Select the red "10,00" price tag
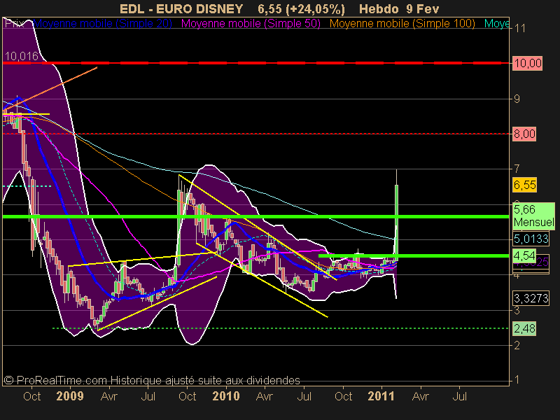The width and height of the screenshot is (560, 420). pyautogui.click(x=527, y=63)
